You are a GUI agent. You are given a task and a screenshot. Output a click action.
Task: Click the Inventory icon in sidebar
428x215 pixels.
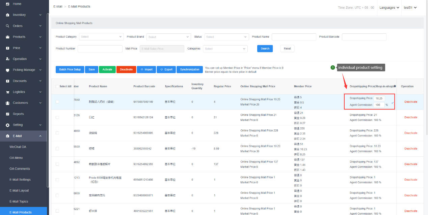[x=7, y=15]
